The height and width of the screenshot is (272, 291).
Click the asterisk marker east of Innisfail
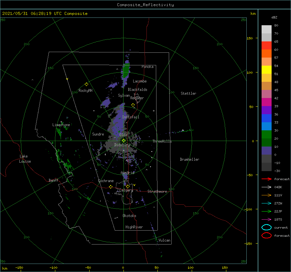pos(154,111)
